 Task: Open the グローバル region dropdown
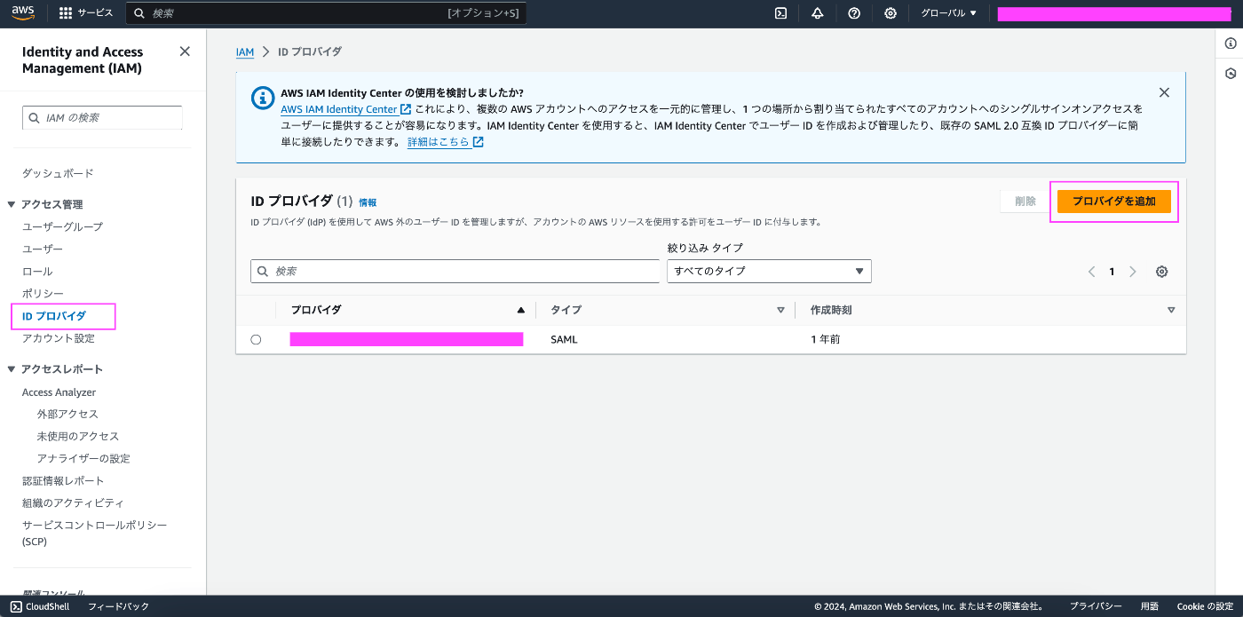coord(948,13)
